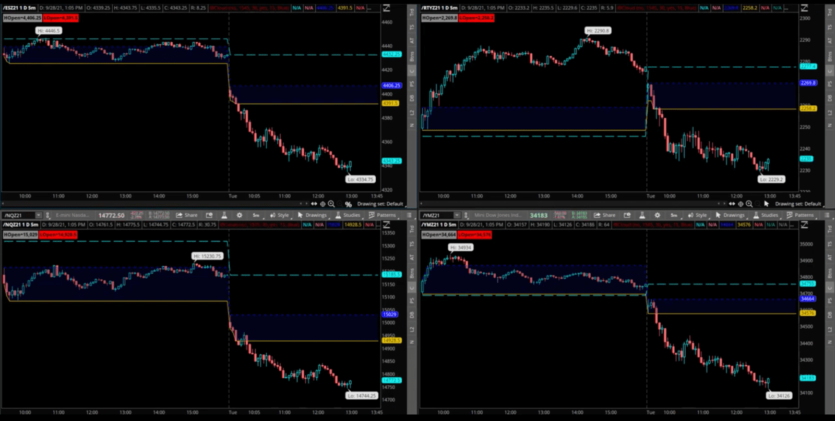Click the flask icon in /NQZ21 toolbar
The width and height of the screenshot is (835, 421).
(224, 215)
